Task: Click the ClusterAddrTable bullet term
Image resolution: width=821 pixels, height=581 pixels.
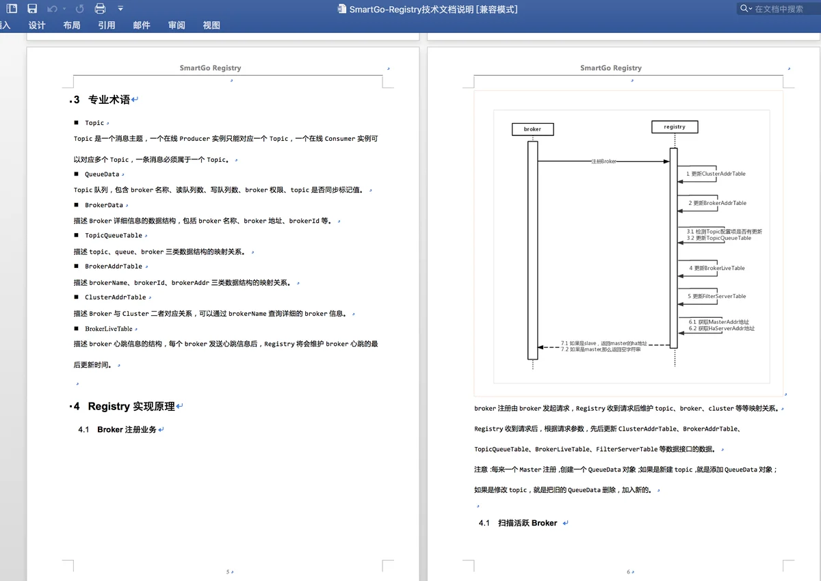Action: 116,297
